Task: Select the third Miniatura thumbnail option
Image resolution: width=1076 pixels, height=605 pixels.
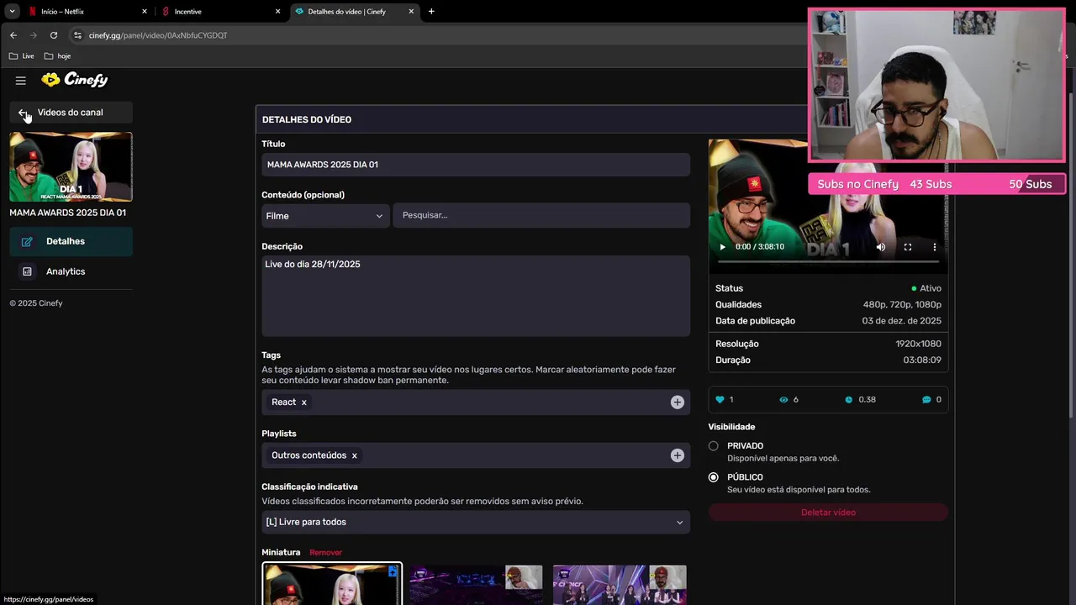Action: pyautogui.click(x=620, y=584)
